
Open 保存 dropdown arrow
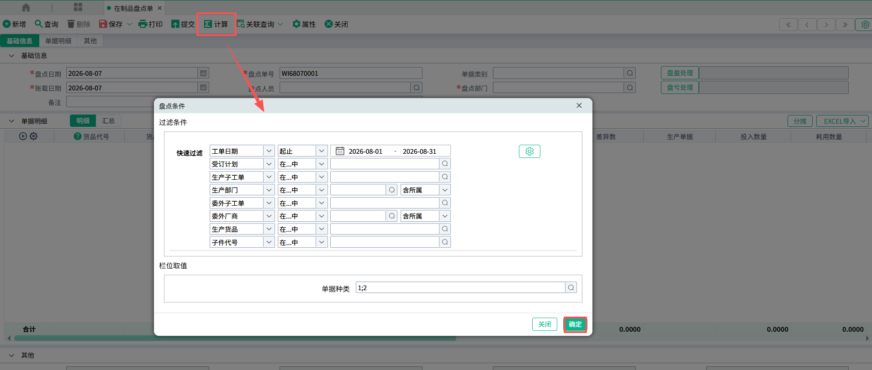(130, 24)
